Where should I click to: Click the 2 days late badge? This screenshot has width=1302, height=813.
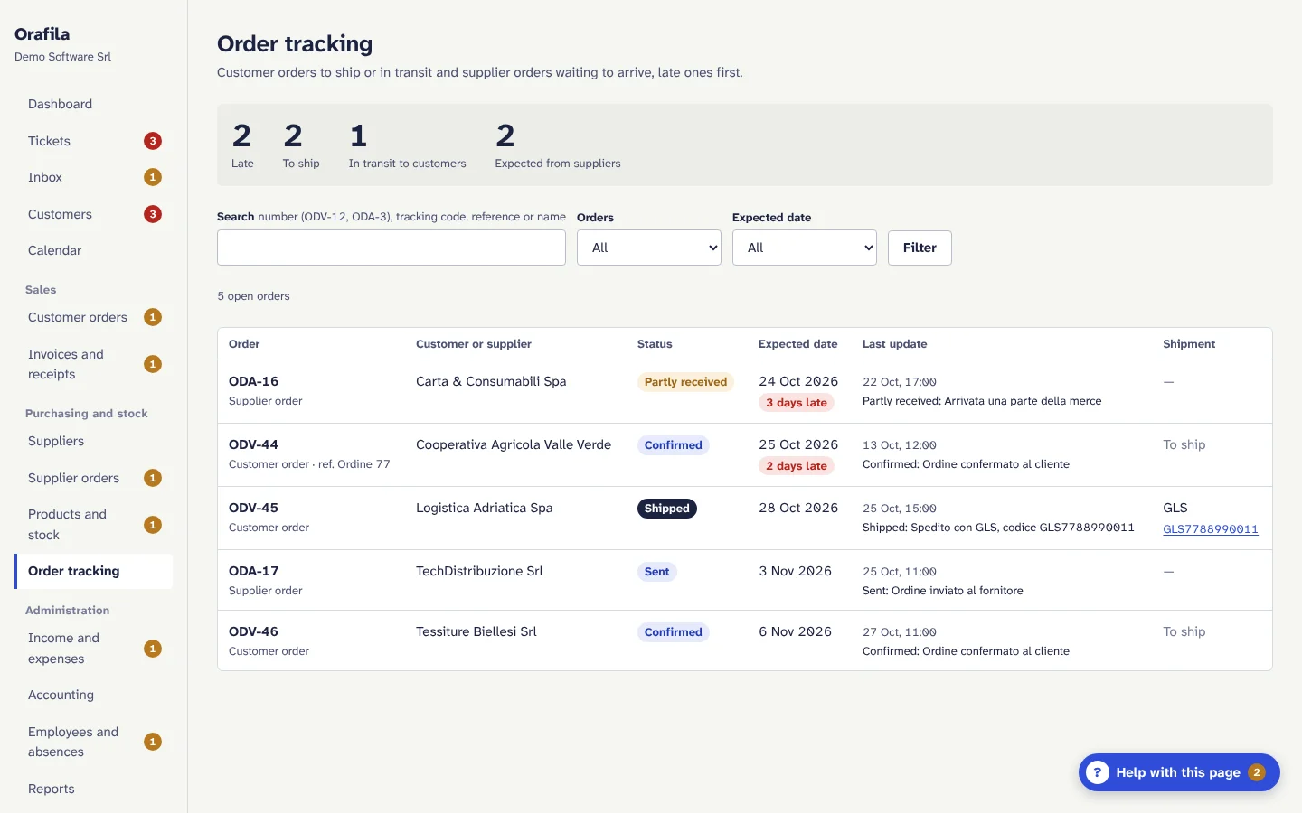click(797, 466)
